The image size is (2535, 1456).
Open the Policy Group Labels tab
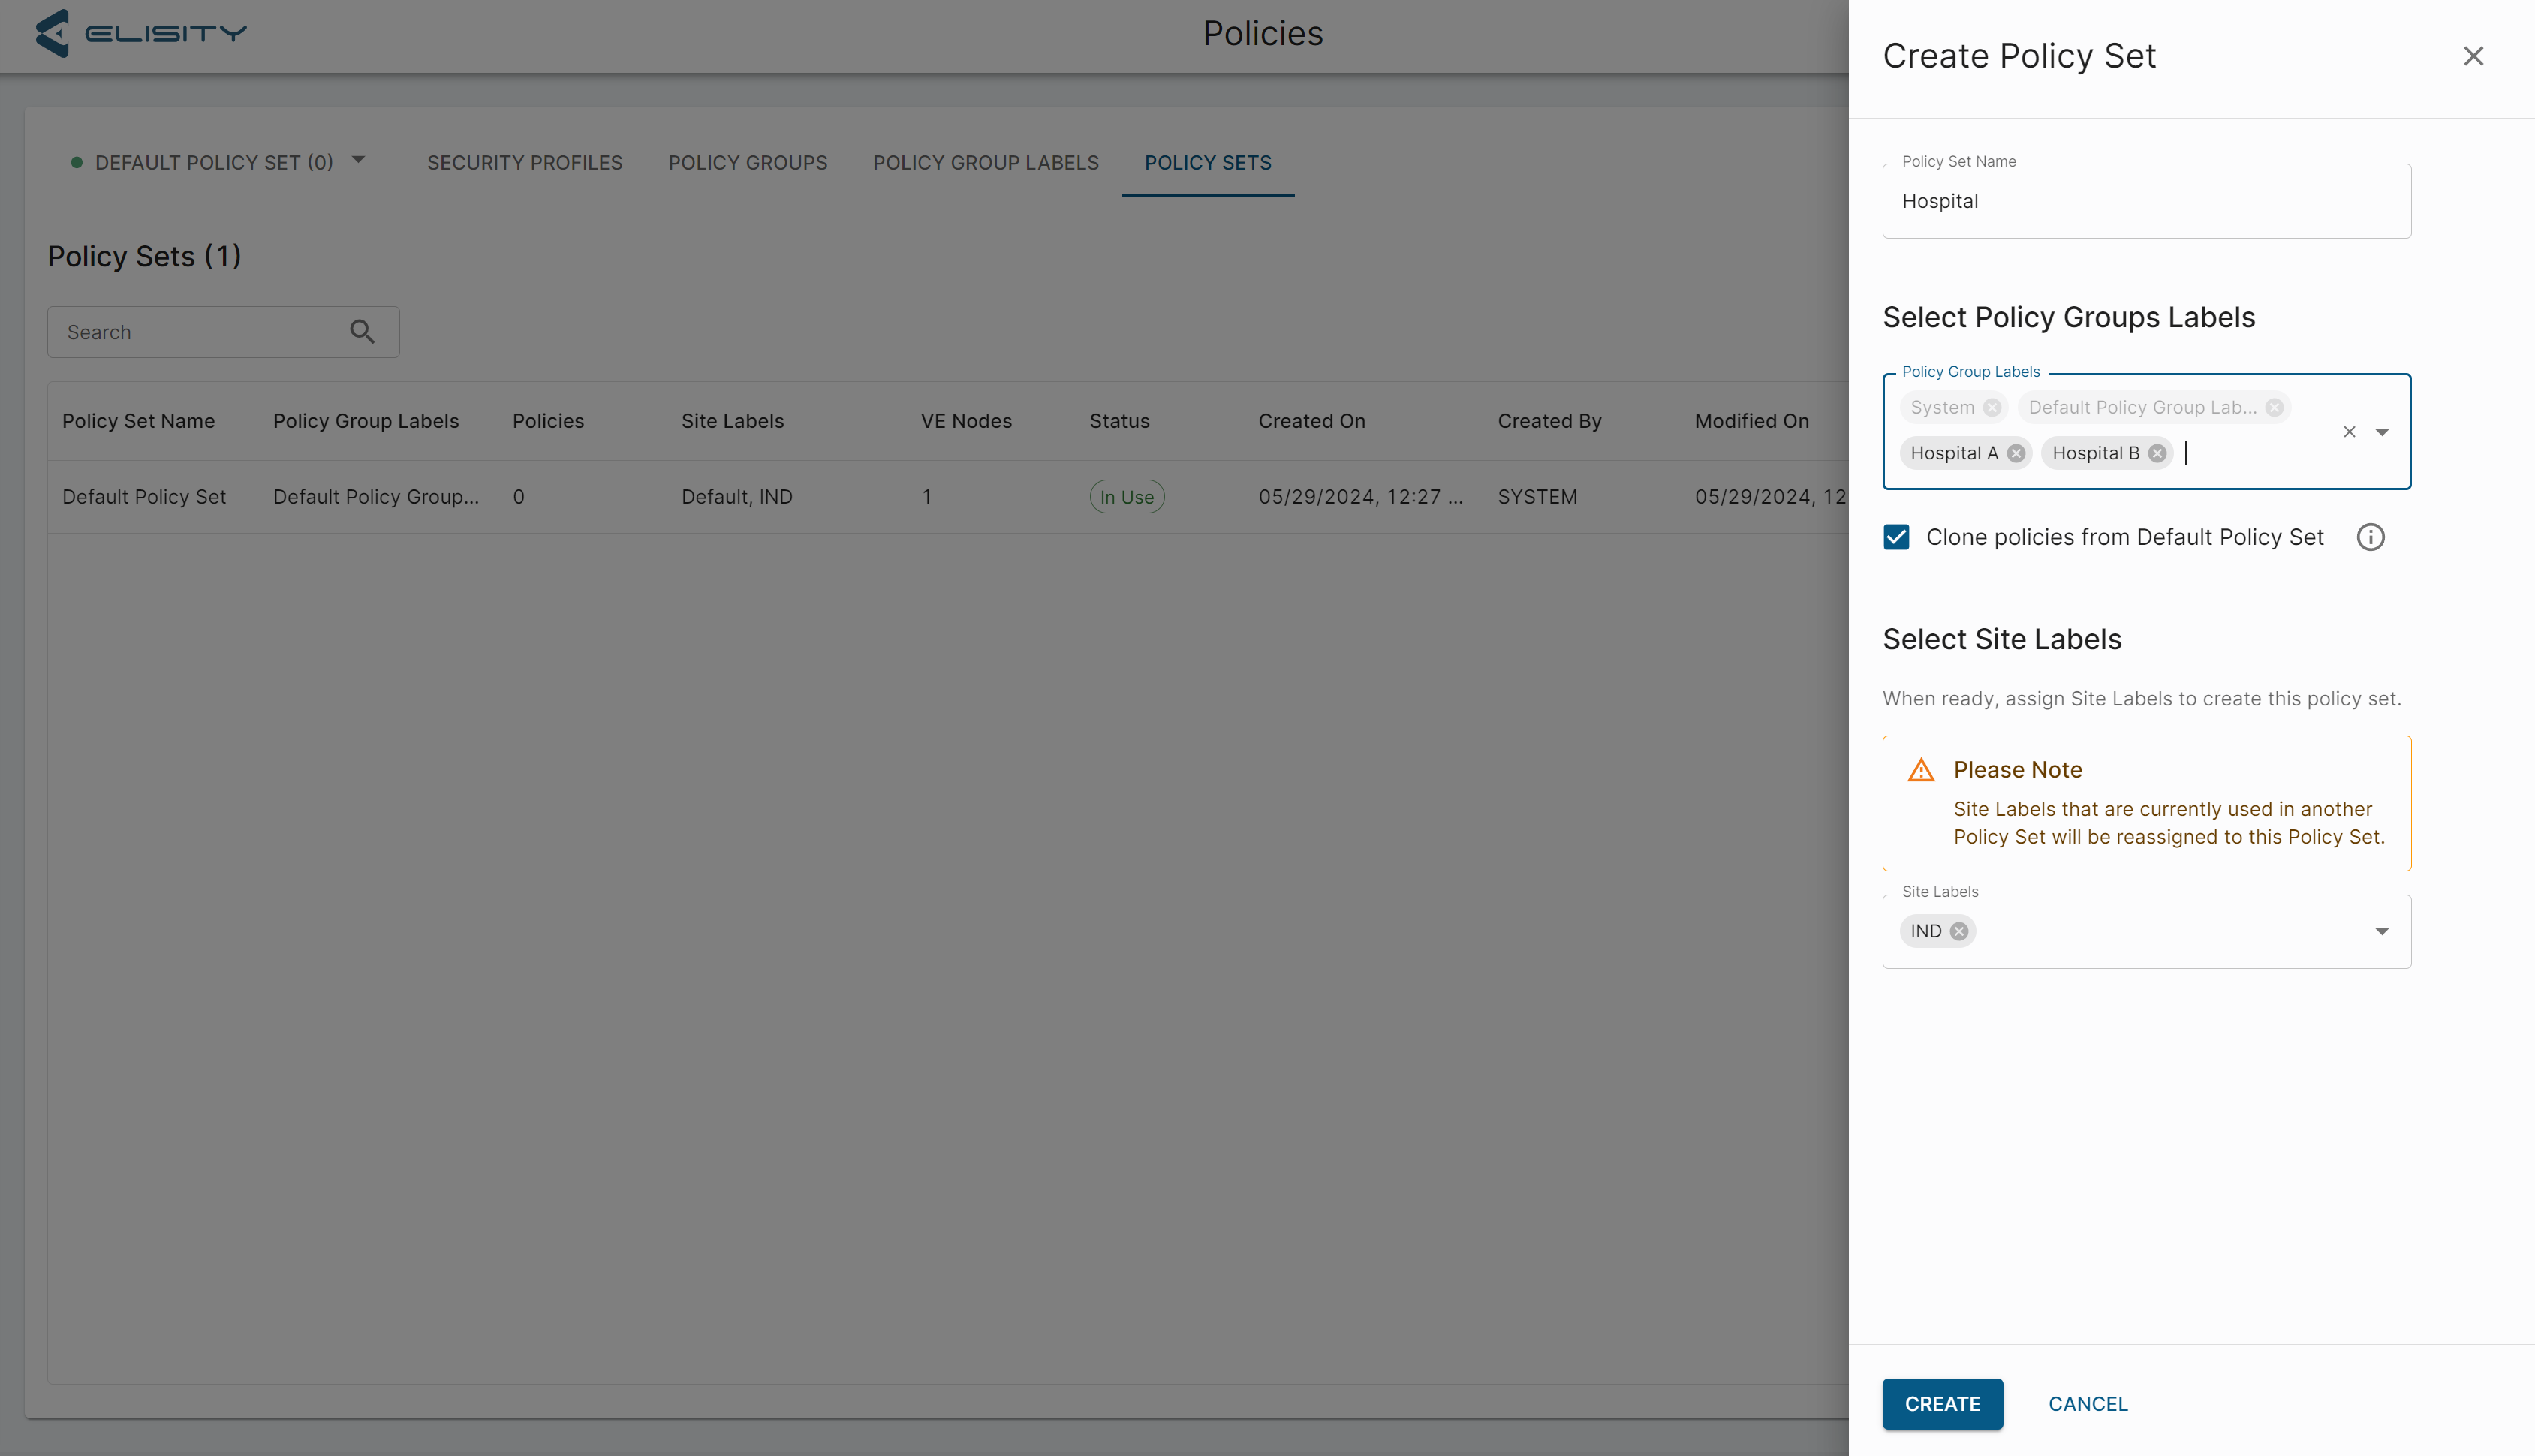986,162
